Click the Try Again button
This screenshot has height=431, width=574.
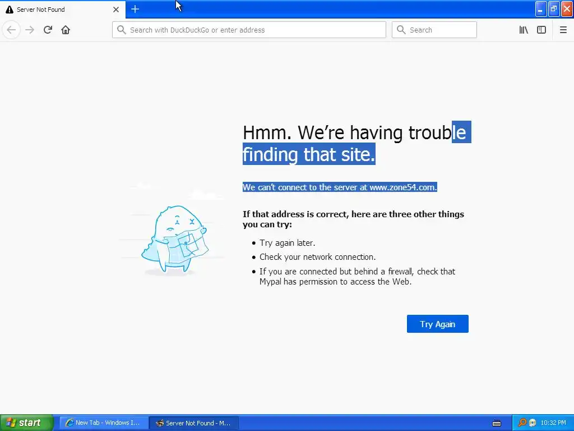coord(437,324)
